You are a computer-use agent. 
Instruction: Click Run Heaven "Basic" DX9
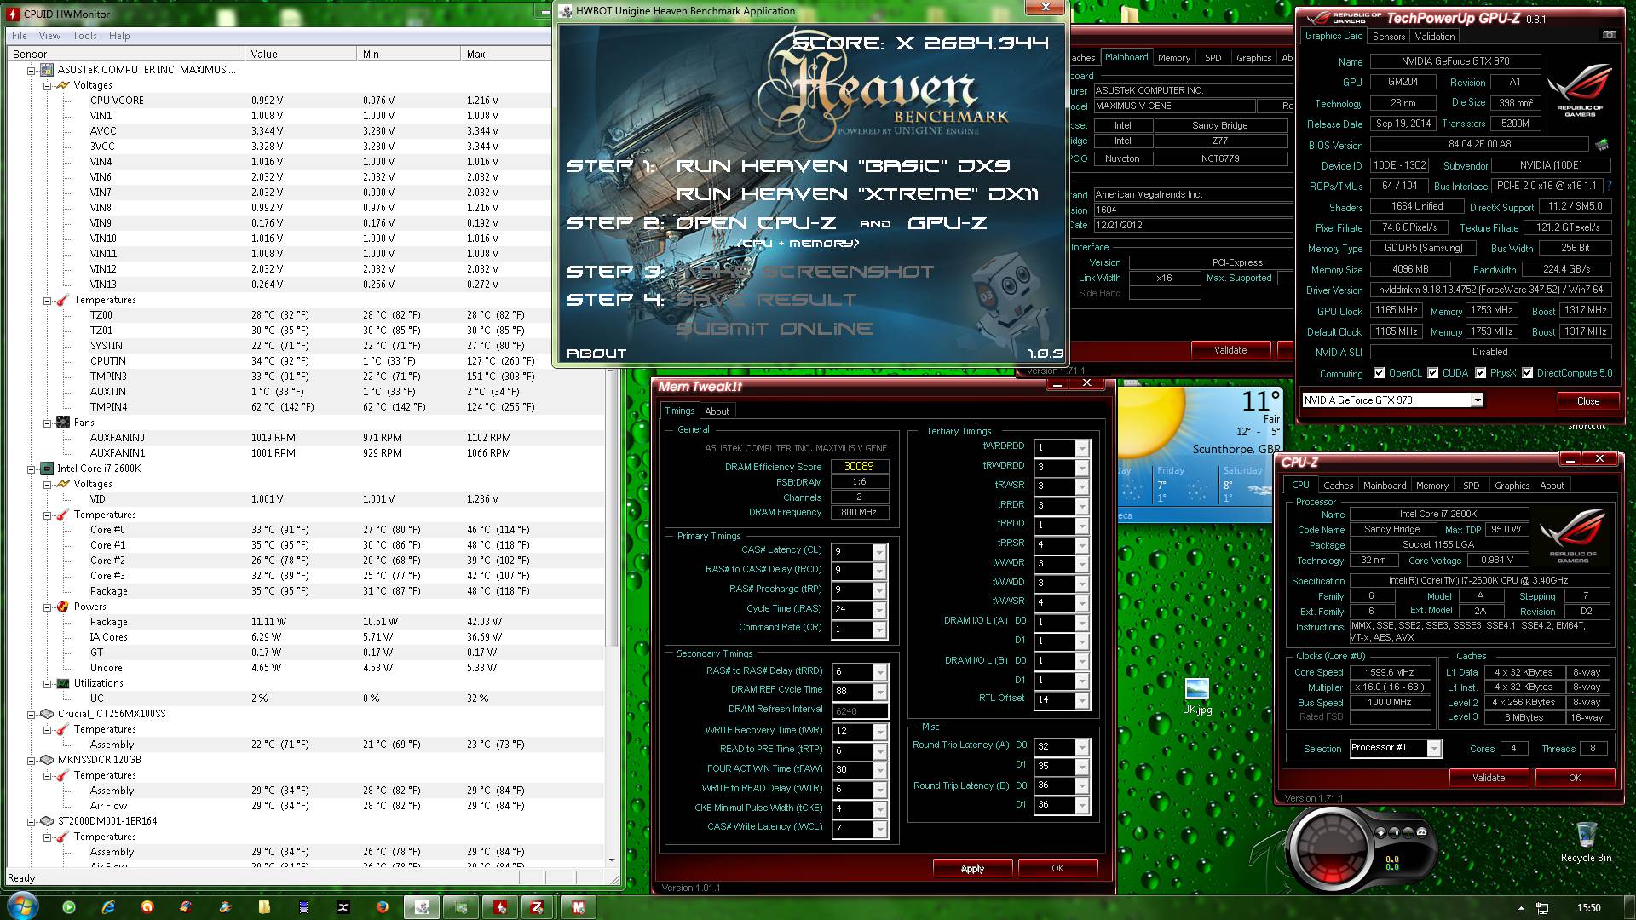(844, 166)
